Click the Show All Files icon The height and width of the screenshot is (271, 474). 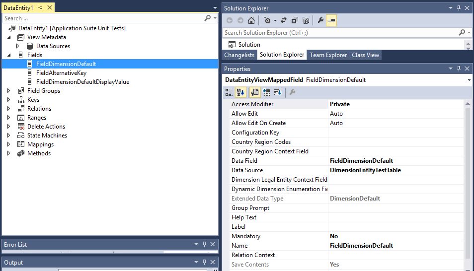[306, 20]
